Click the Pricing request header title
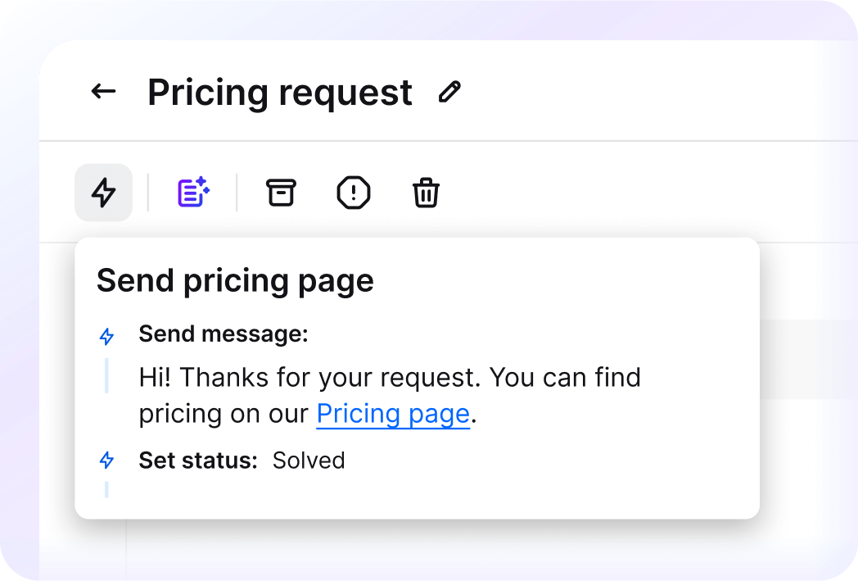This screenshot has height=581, width=858. click(x=279, y=92)
